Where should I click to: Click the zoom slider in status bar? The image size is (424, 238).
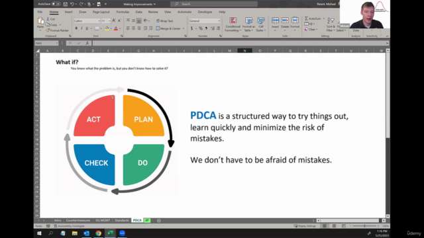364,226
